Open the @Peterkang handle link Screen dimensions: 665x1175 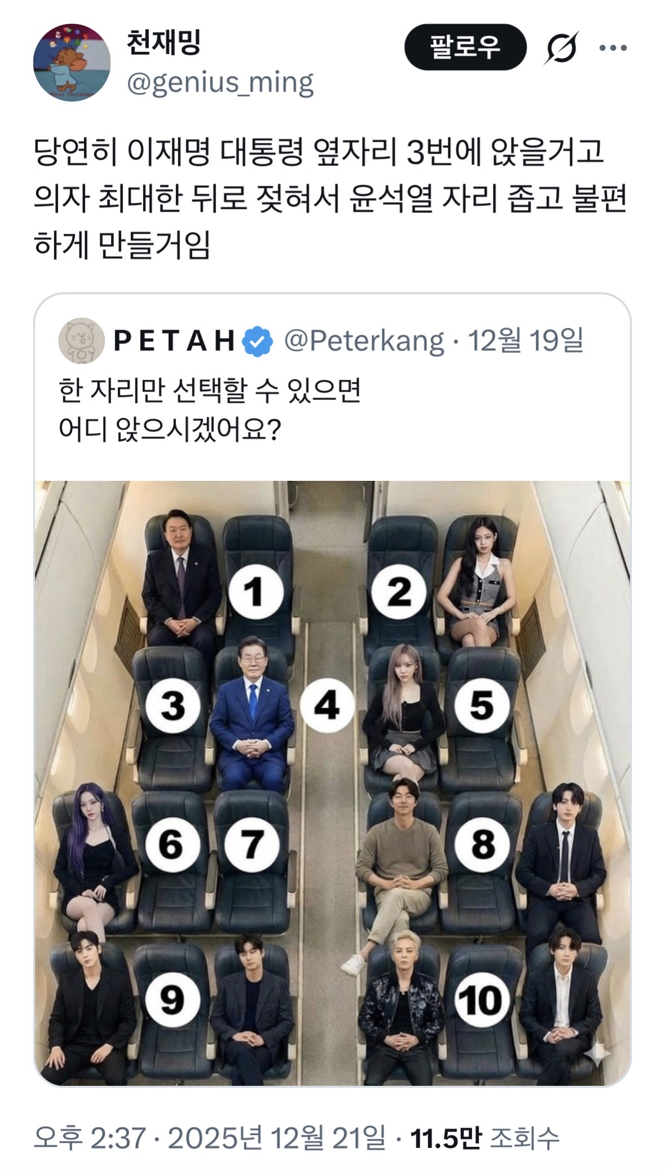(x=364, y=340)
